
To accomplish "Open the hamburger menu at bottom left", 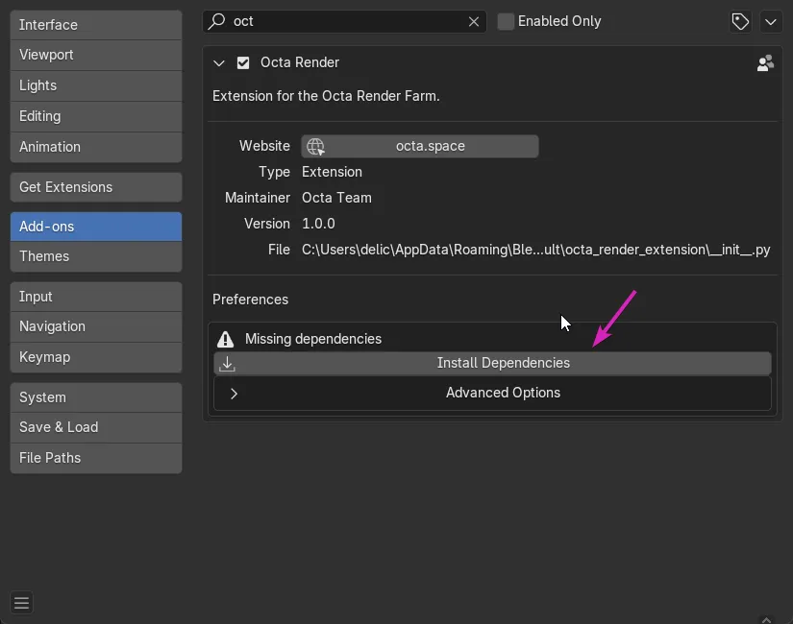I will click(x=21, y=602).
